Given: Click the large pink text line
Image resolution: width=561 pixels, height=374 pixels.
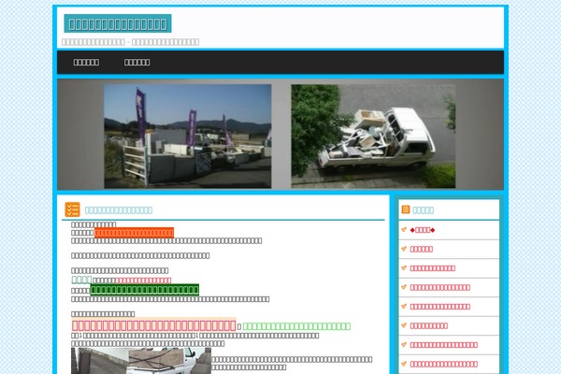Looking at the screenshot, I should coord(154,324).
